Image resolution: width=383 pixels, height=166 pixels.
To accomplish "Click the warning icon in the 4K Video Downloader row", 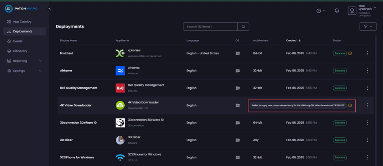I will pyautogui.click(x=350, y=106).
